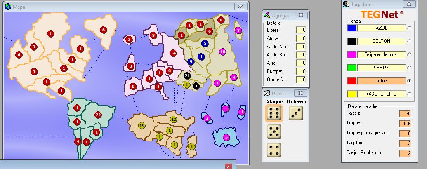Viewport: 427px width, 169px height.
Task: Select the yellow army token numbered 13
Action: tap(173, 120)
